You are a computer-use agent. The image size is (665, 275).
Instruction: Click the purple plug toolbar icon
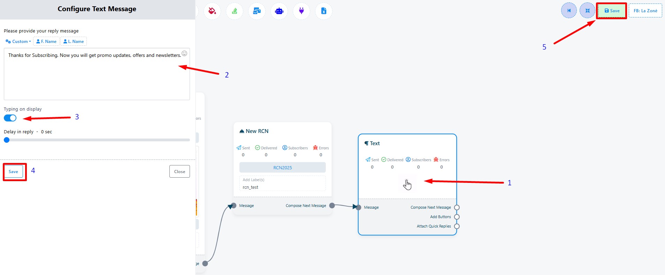point(301,11)
